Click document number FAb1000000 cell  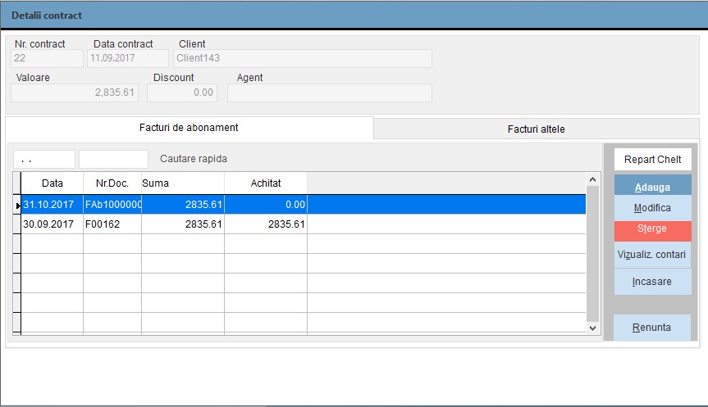(x=112, y=205)
